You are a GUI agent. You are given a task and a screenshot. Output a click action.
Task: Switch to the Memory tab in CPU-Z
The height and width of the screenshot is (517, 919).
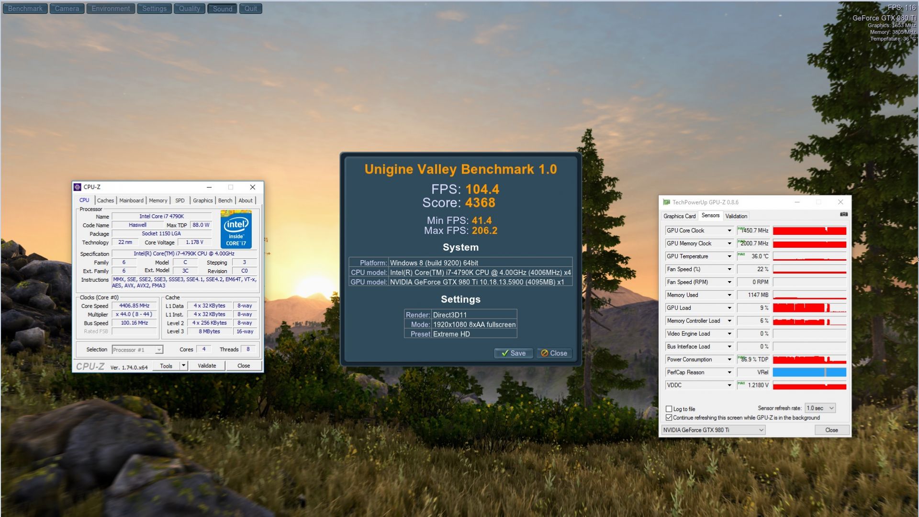pos(158,200)
